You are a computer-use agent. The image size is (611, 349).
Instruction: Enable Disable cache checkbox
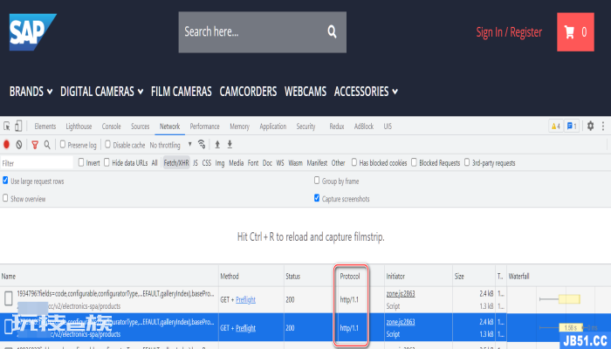pos(107,145)
